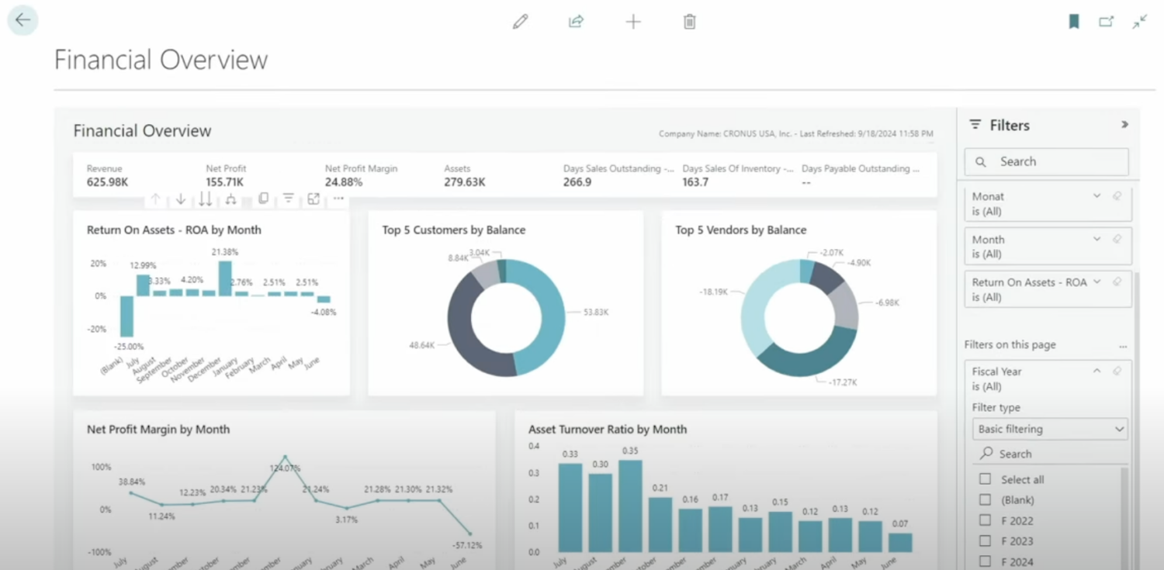Screen dimensions: 1164x570
Task: Click the share icon in top toolbar
Action: [576, 22]
